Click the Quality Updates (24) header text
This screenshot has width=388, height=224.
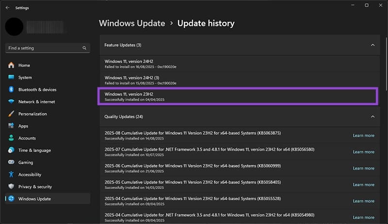point(124,117)
